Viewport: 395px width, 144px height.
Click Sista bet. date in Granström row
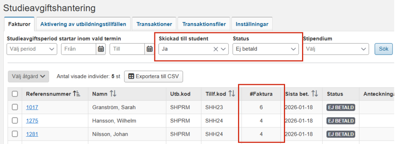[x=299, y=108]
